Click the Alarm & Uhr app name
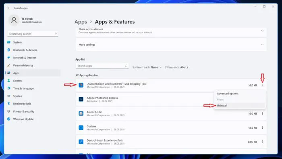The image size is (282, 159). click(94, 112)
